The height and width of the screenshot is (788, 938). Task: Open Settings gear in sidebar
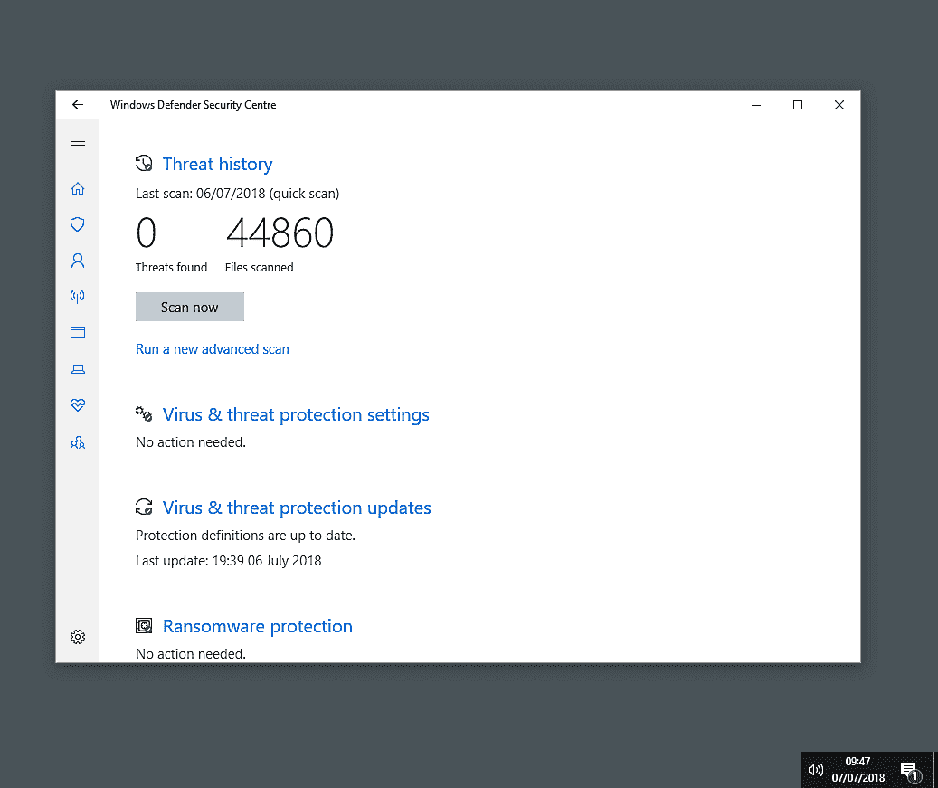[78, 637]
